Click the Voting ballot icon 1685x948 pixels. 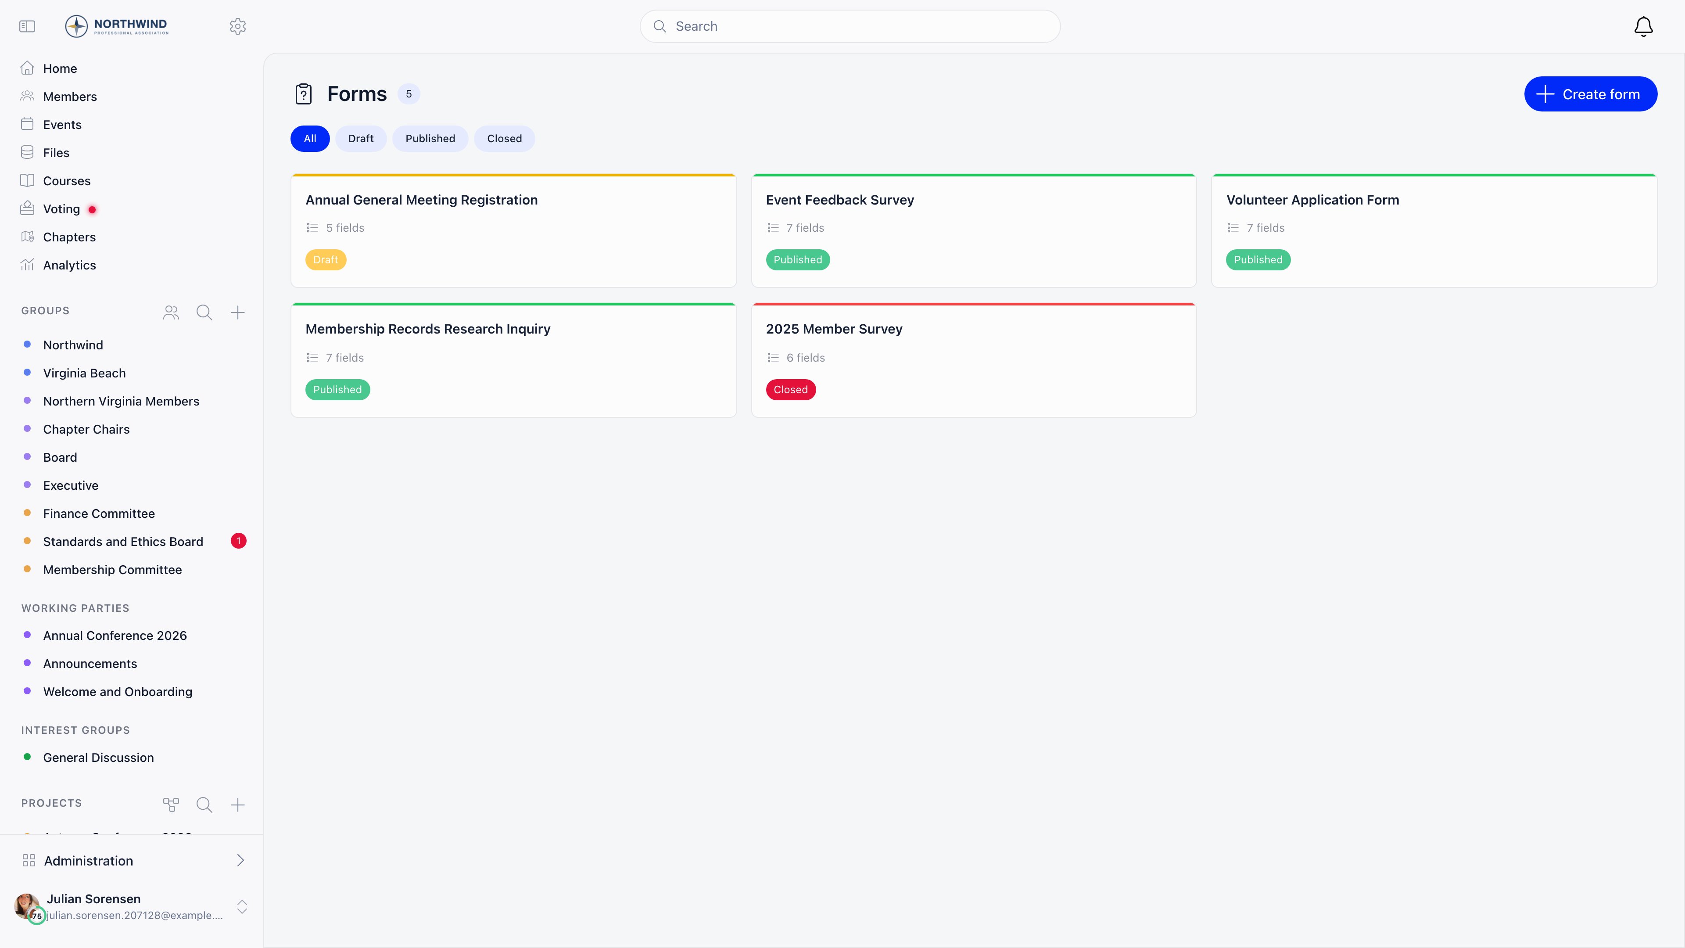pyautogui.click(x=27, y=209)
